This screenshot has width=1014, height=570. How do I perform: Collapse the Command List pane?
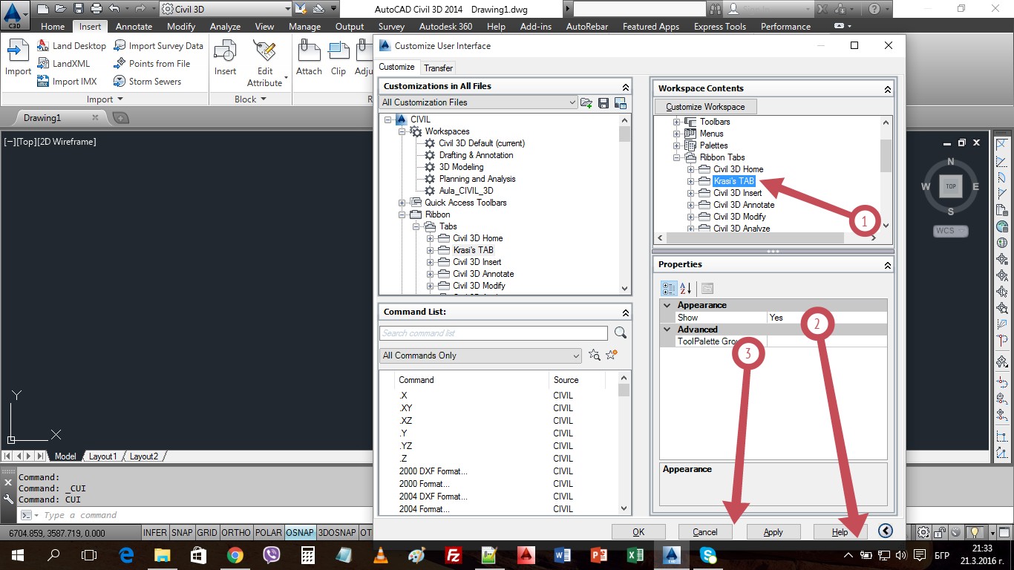coord(626,312)
